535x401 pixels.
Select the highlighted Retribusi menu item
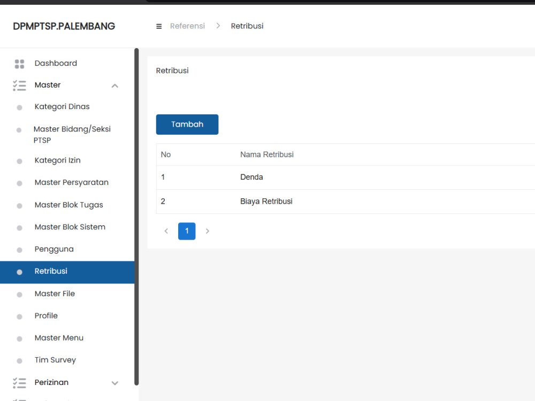(67, 272)
